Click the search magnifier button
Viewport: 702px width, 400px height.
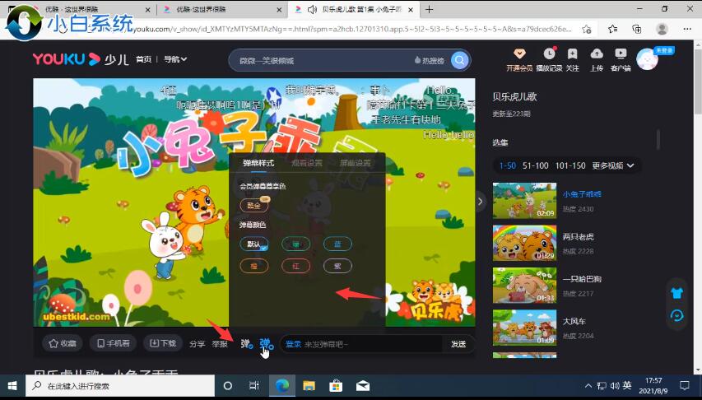coord(459,60)
